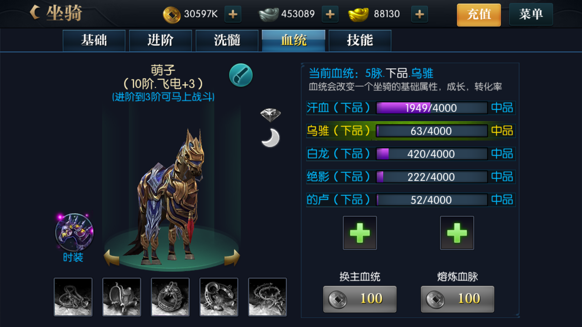Switch to the 进阶 tab
Viewport: 582px width, 327px height.
[x=161, y=41]
